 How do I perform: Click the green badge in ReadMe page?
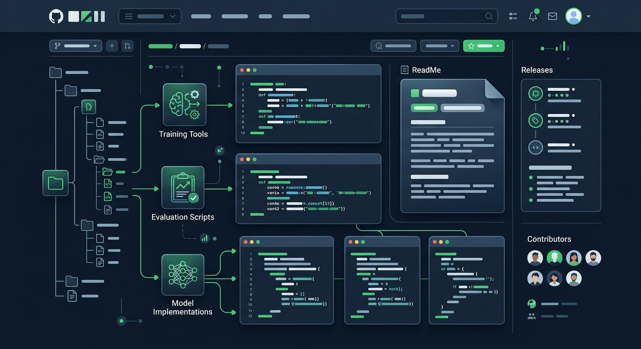pyautogui.click(x=424, y=108)
